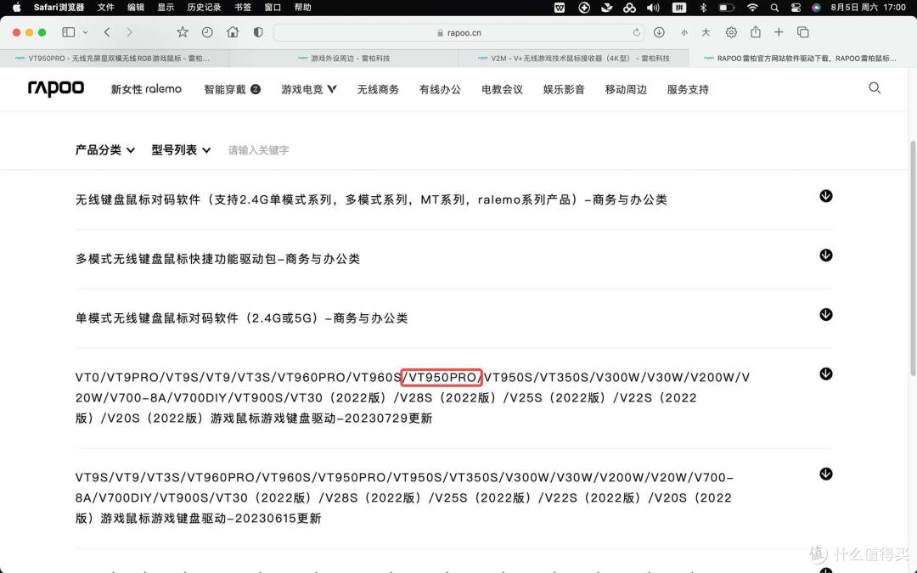Viewport: 917px width, 573px height.
Task: Open the 智能穿戴 navigation menu
Action: (x=232, y=89)
